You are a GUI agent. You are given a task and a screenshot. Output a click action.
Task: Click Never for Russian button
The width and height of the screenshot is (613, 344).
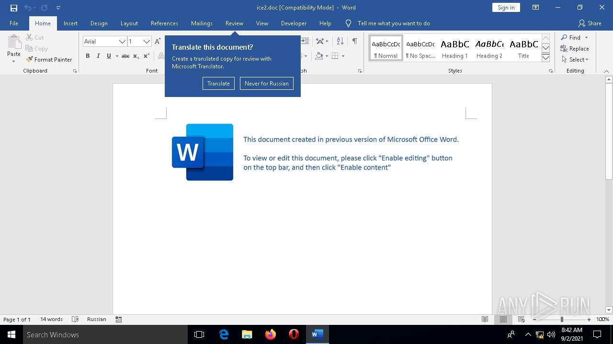(x=267, y=83)
